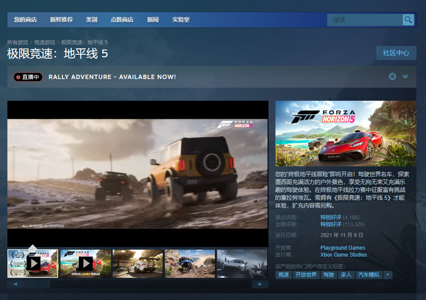This screenshot has width=426, height=300.
Task: Open 您的商店 menu
Action: (x=25, y=20)
